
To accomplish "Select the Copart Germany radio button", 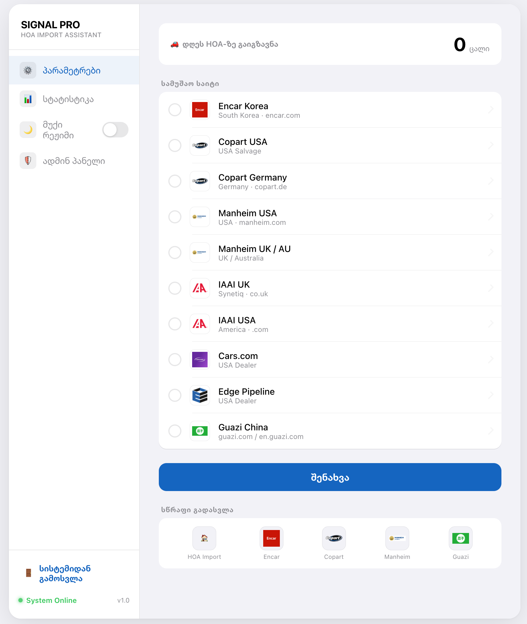I will [175, 181].
